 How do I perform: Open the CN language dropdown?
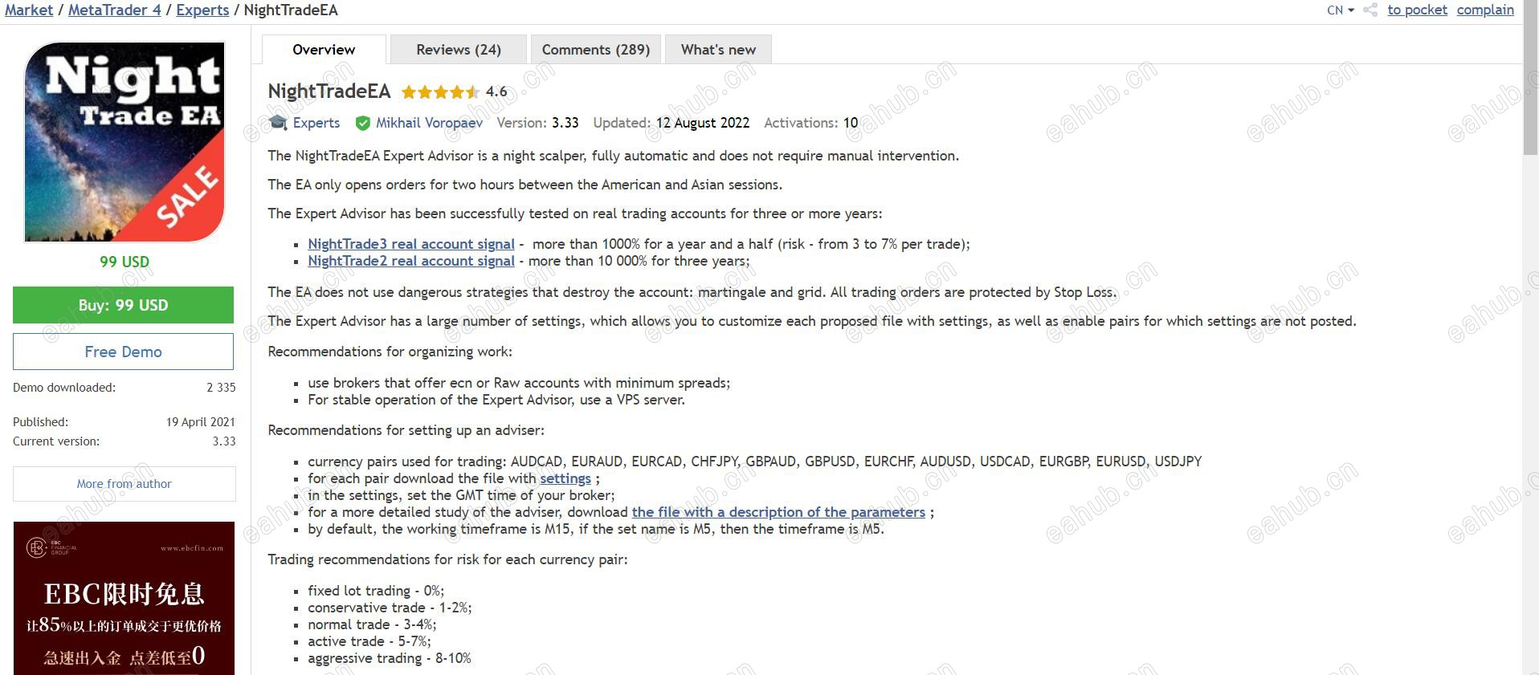point(1340,10)
